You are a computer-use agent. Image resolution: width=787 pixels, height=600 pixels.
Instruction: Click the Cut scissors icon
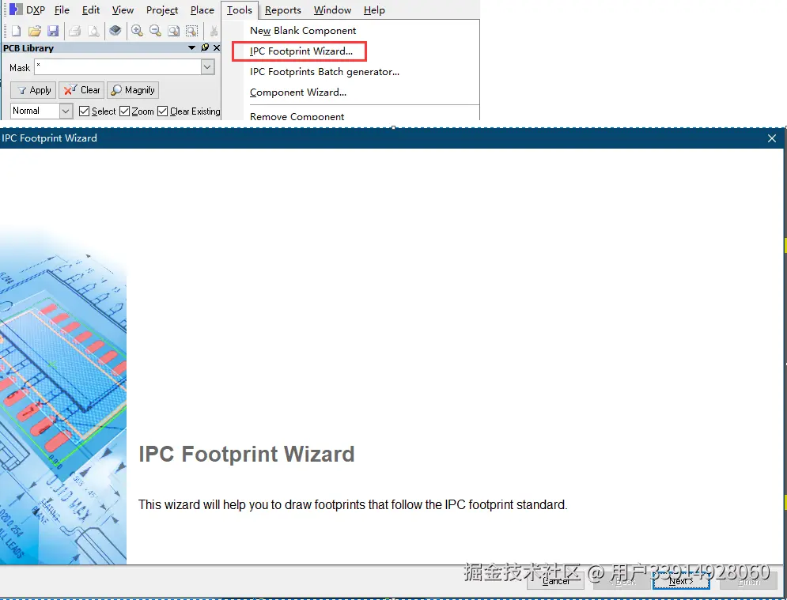coord(214,31)
